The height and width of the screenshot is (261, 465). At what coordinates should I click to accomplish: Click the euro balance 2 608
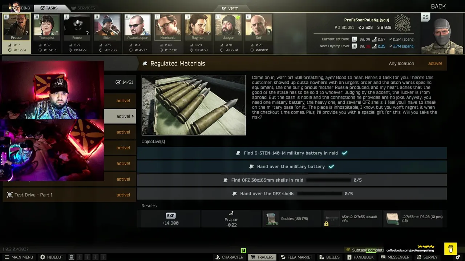[365, 28]
